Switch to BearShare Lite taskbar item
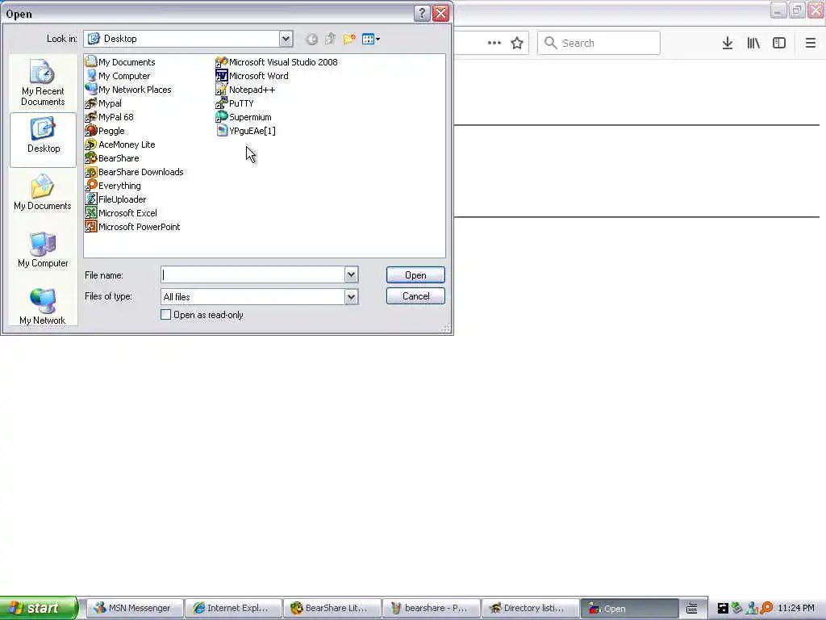This screenshot has width=826, height=620. [x=332, y=608]
